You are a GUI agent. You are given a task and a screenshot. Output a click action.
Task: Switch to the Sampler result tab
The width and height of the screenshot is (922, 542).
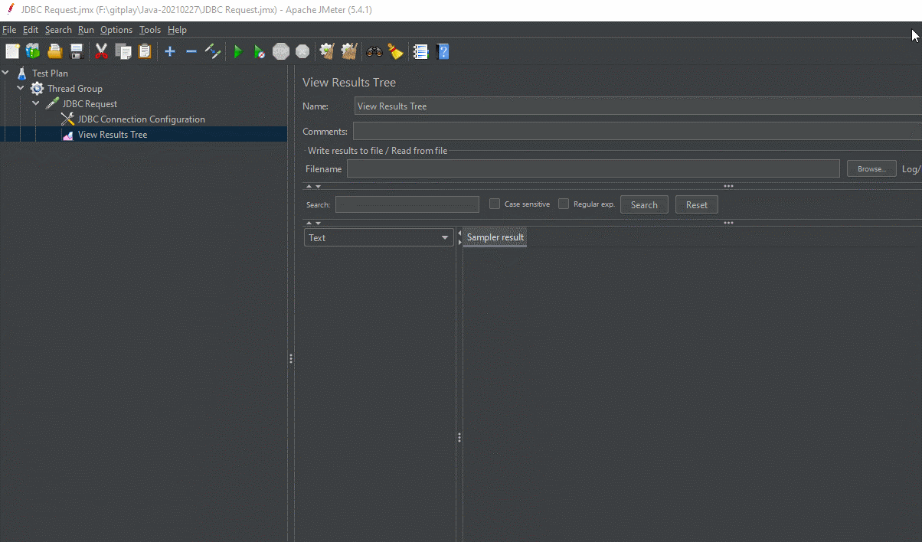pyautogui.click(x=495, y=237)
